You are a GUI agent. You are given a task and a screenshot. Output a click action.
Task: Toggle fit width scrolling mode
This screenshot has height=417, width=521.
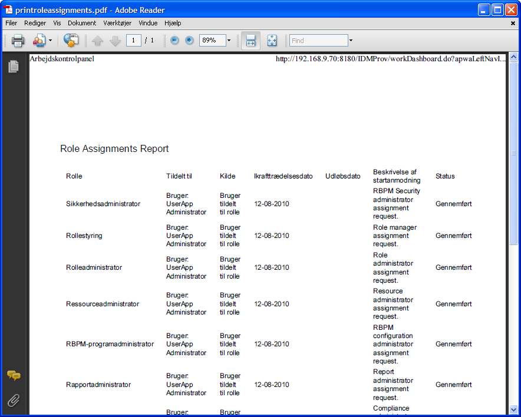(x=250, y=41)
